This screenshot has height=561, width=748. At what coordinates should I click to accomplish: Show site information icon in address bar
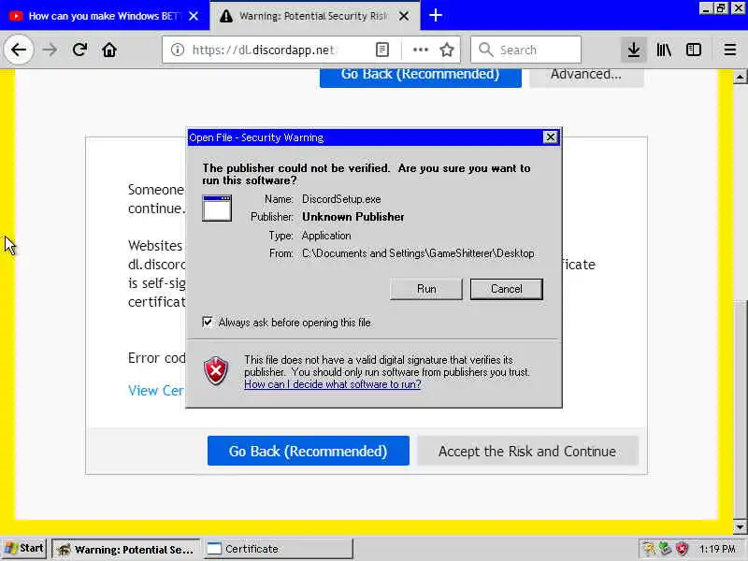tap(178, 50)
